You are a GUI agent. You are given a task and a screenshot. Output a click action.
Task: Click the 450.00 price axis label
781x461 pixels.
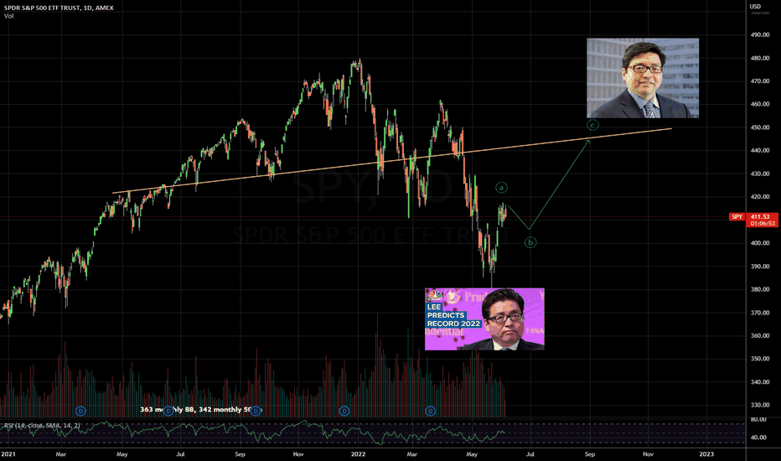point(760,127)
